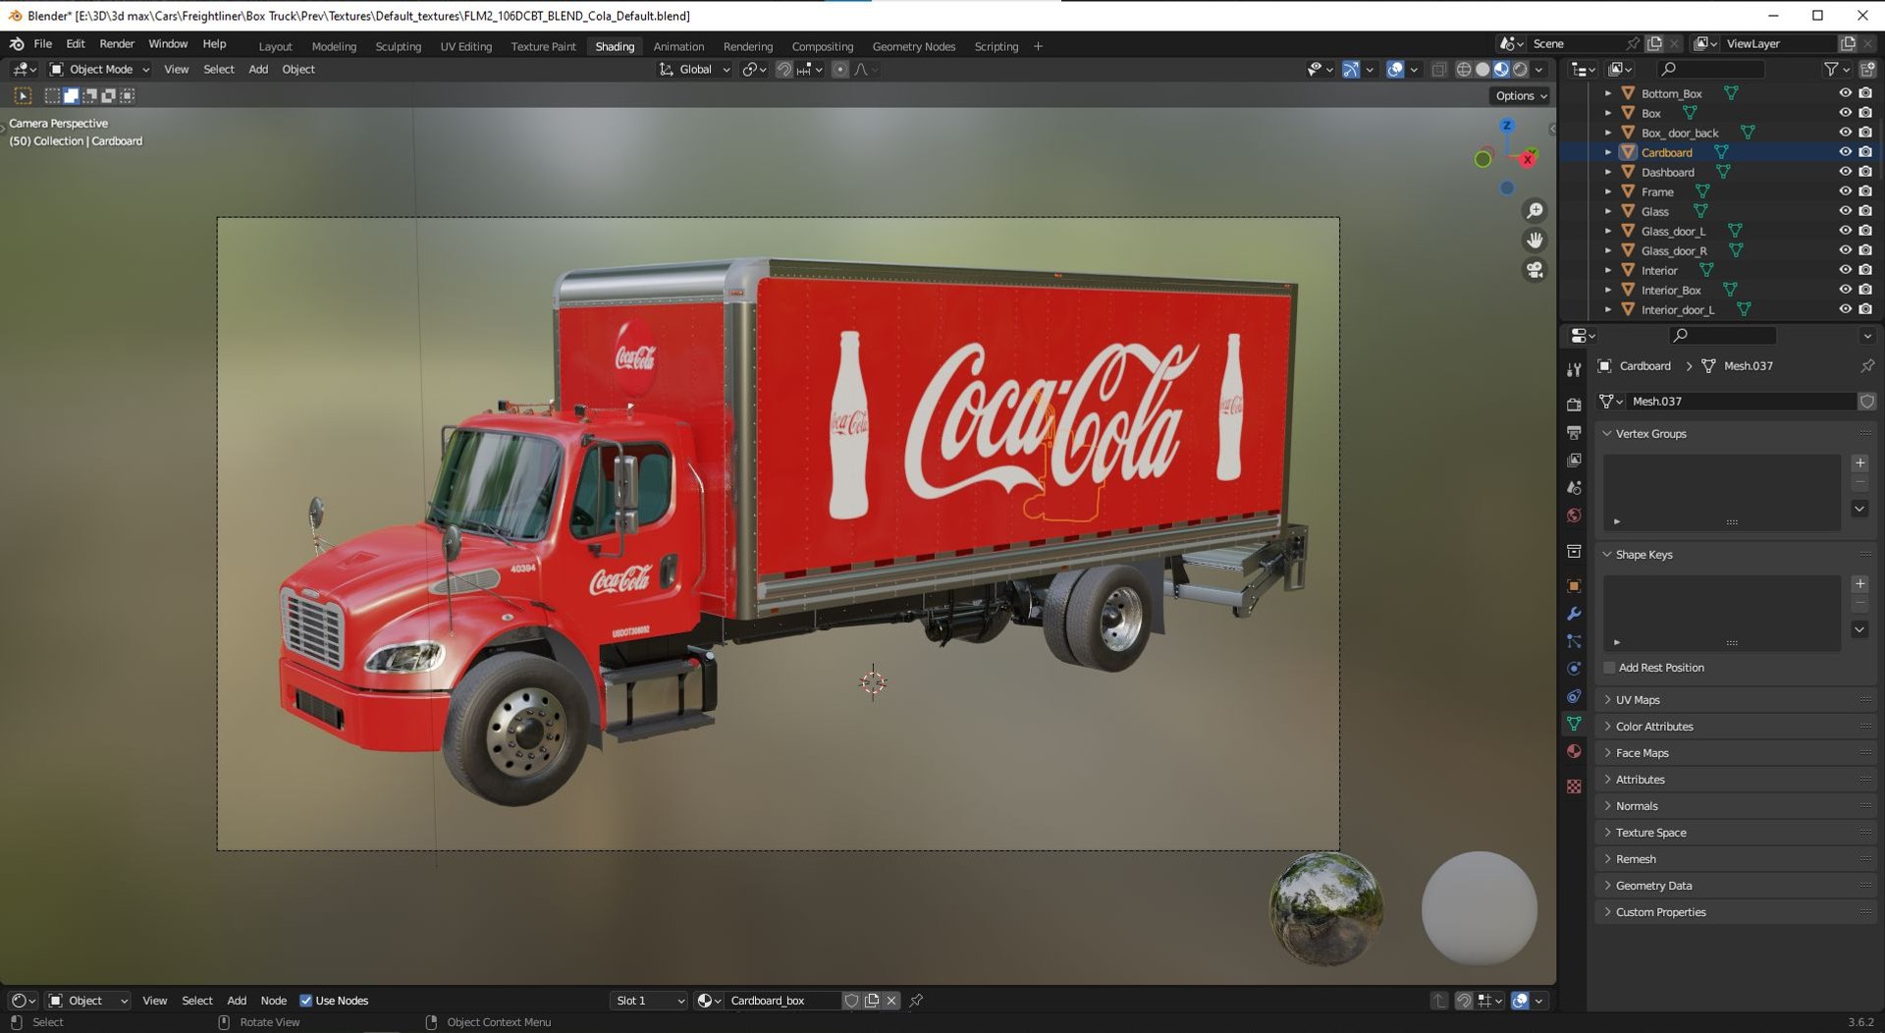Duplicate the Cardboard_box material

(871, 1001)
